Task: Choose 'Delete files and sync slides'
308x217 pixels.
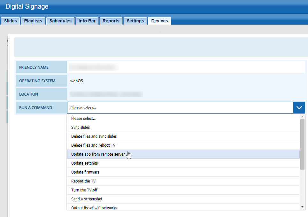Action: [94, 136]
